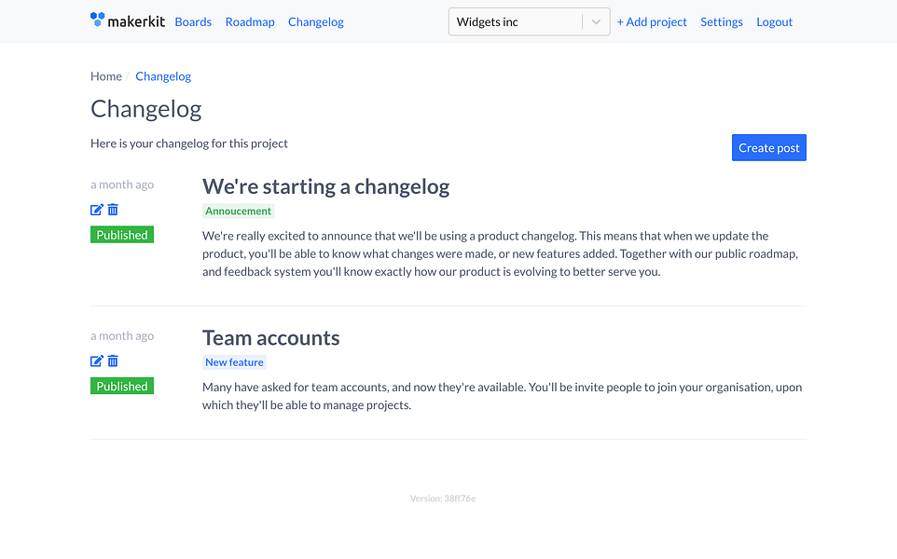Open the "Team accounts" post title
This screenshot has width=897, height=559.
(271, 338)
